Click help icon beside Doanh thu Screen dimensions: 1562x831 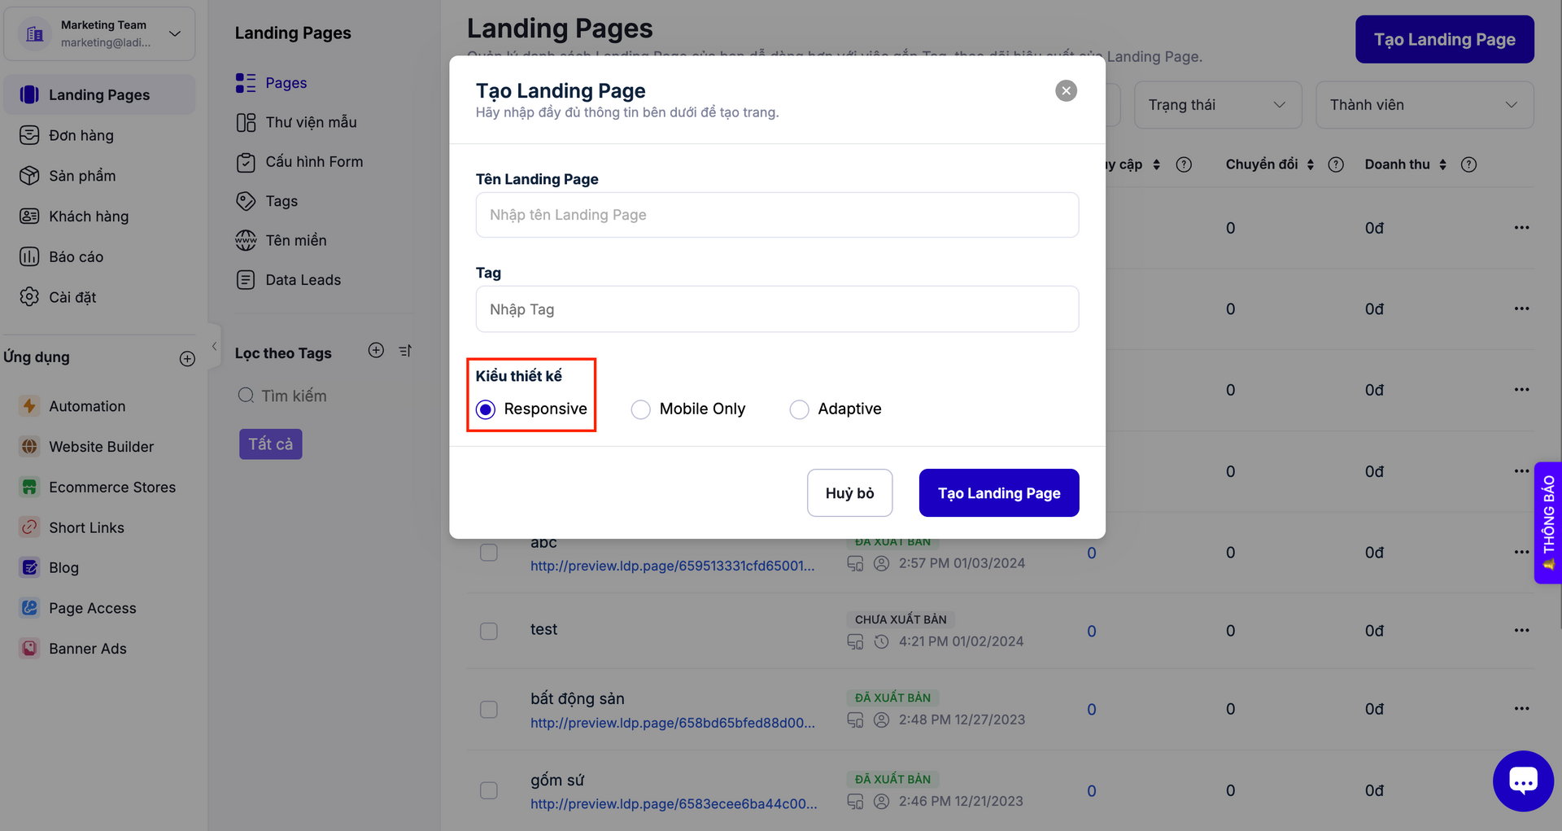pyautogui.click(x=1468, y=164)
